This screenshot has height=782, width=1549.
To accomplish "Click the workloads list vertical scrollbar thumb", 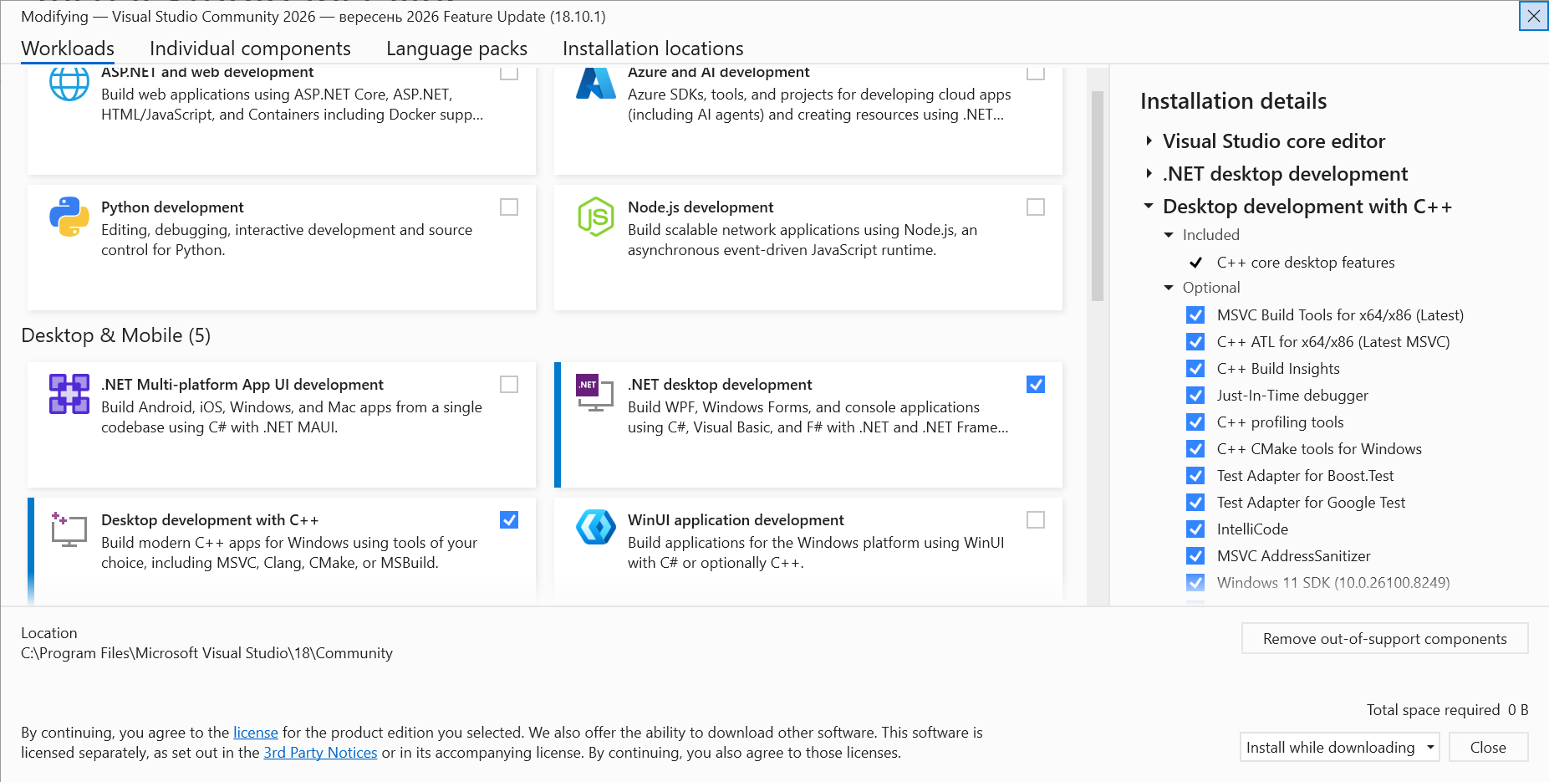I will (x=1098, y=195).
